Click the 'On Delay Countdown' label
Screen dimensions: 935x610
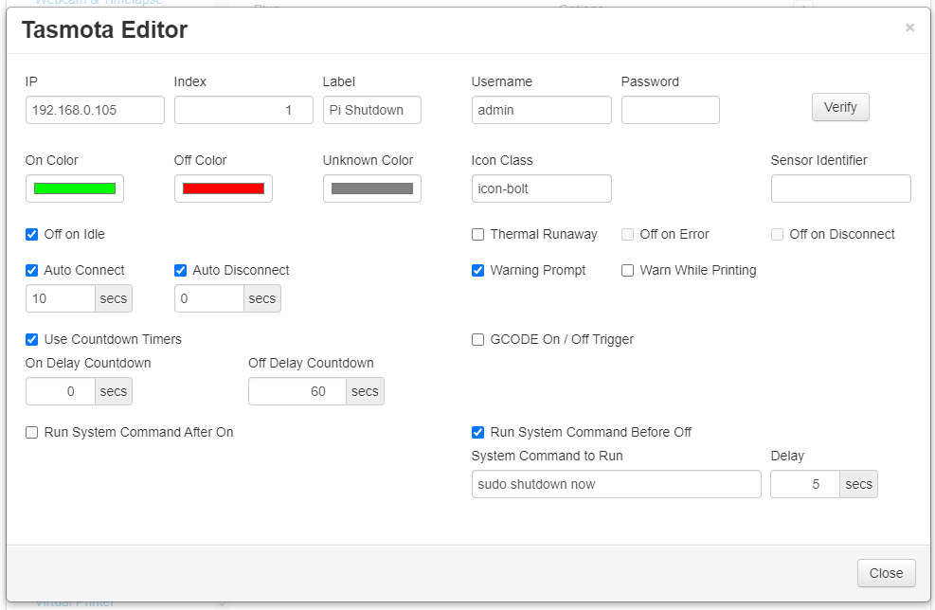pos(88,363)
